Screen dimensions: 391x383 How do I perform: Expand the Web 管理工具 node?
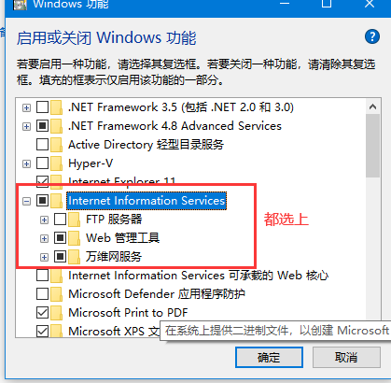44,238
